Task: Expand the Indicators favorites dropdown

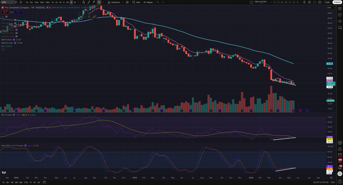Action: 123,2
